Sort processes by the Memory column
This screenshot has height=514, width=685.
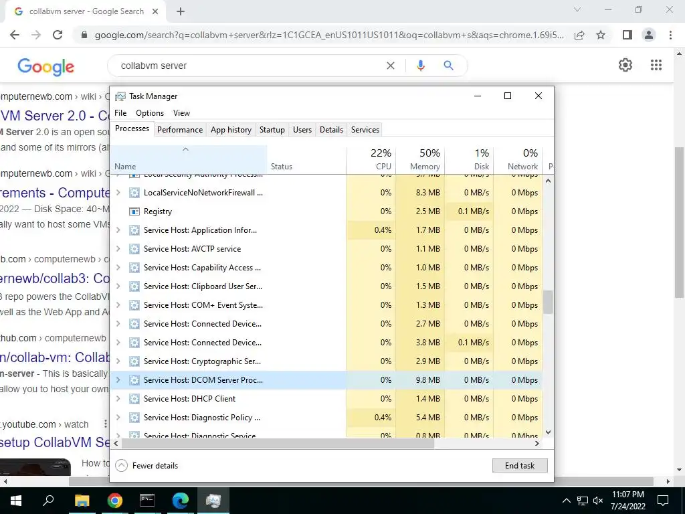tap(420, 160)
